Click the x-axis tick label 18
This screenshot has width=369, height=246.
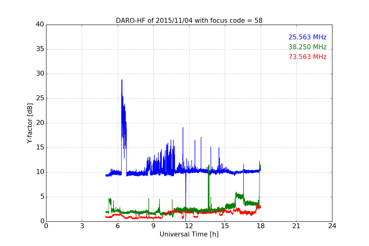point(261,226)
